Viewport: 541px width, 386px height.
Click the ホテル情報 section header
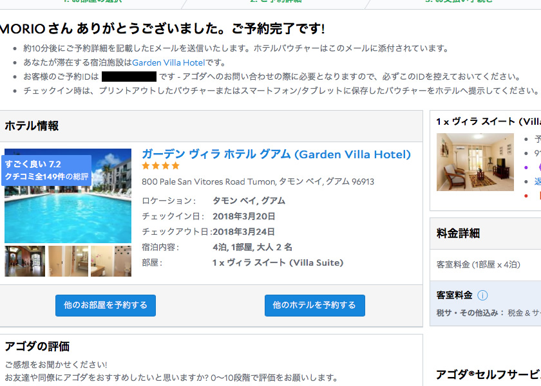32,126
